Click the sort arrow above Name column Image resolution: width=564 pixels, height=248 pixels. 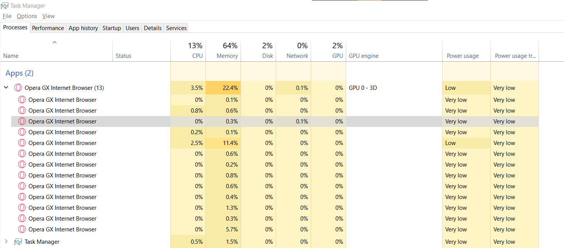pyautogui.click(x=54, y=42)
